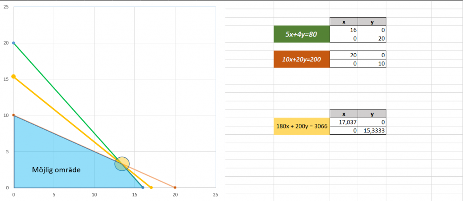Screen dimensions: 463x201
Task: Select the orange 10x+20y=200 label cell
Action: click(302, 59)
